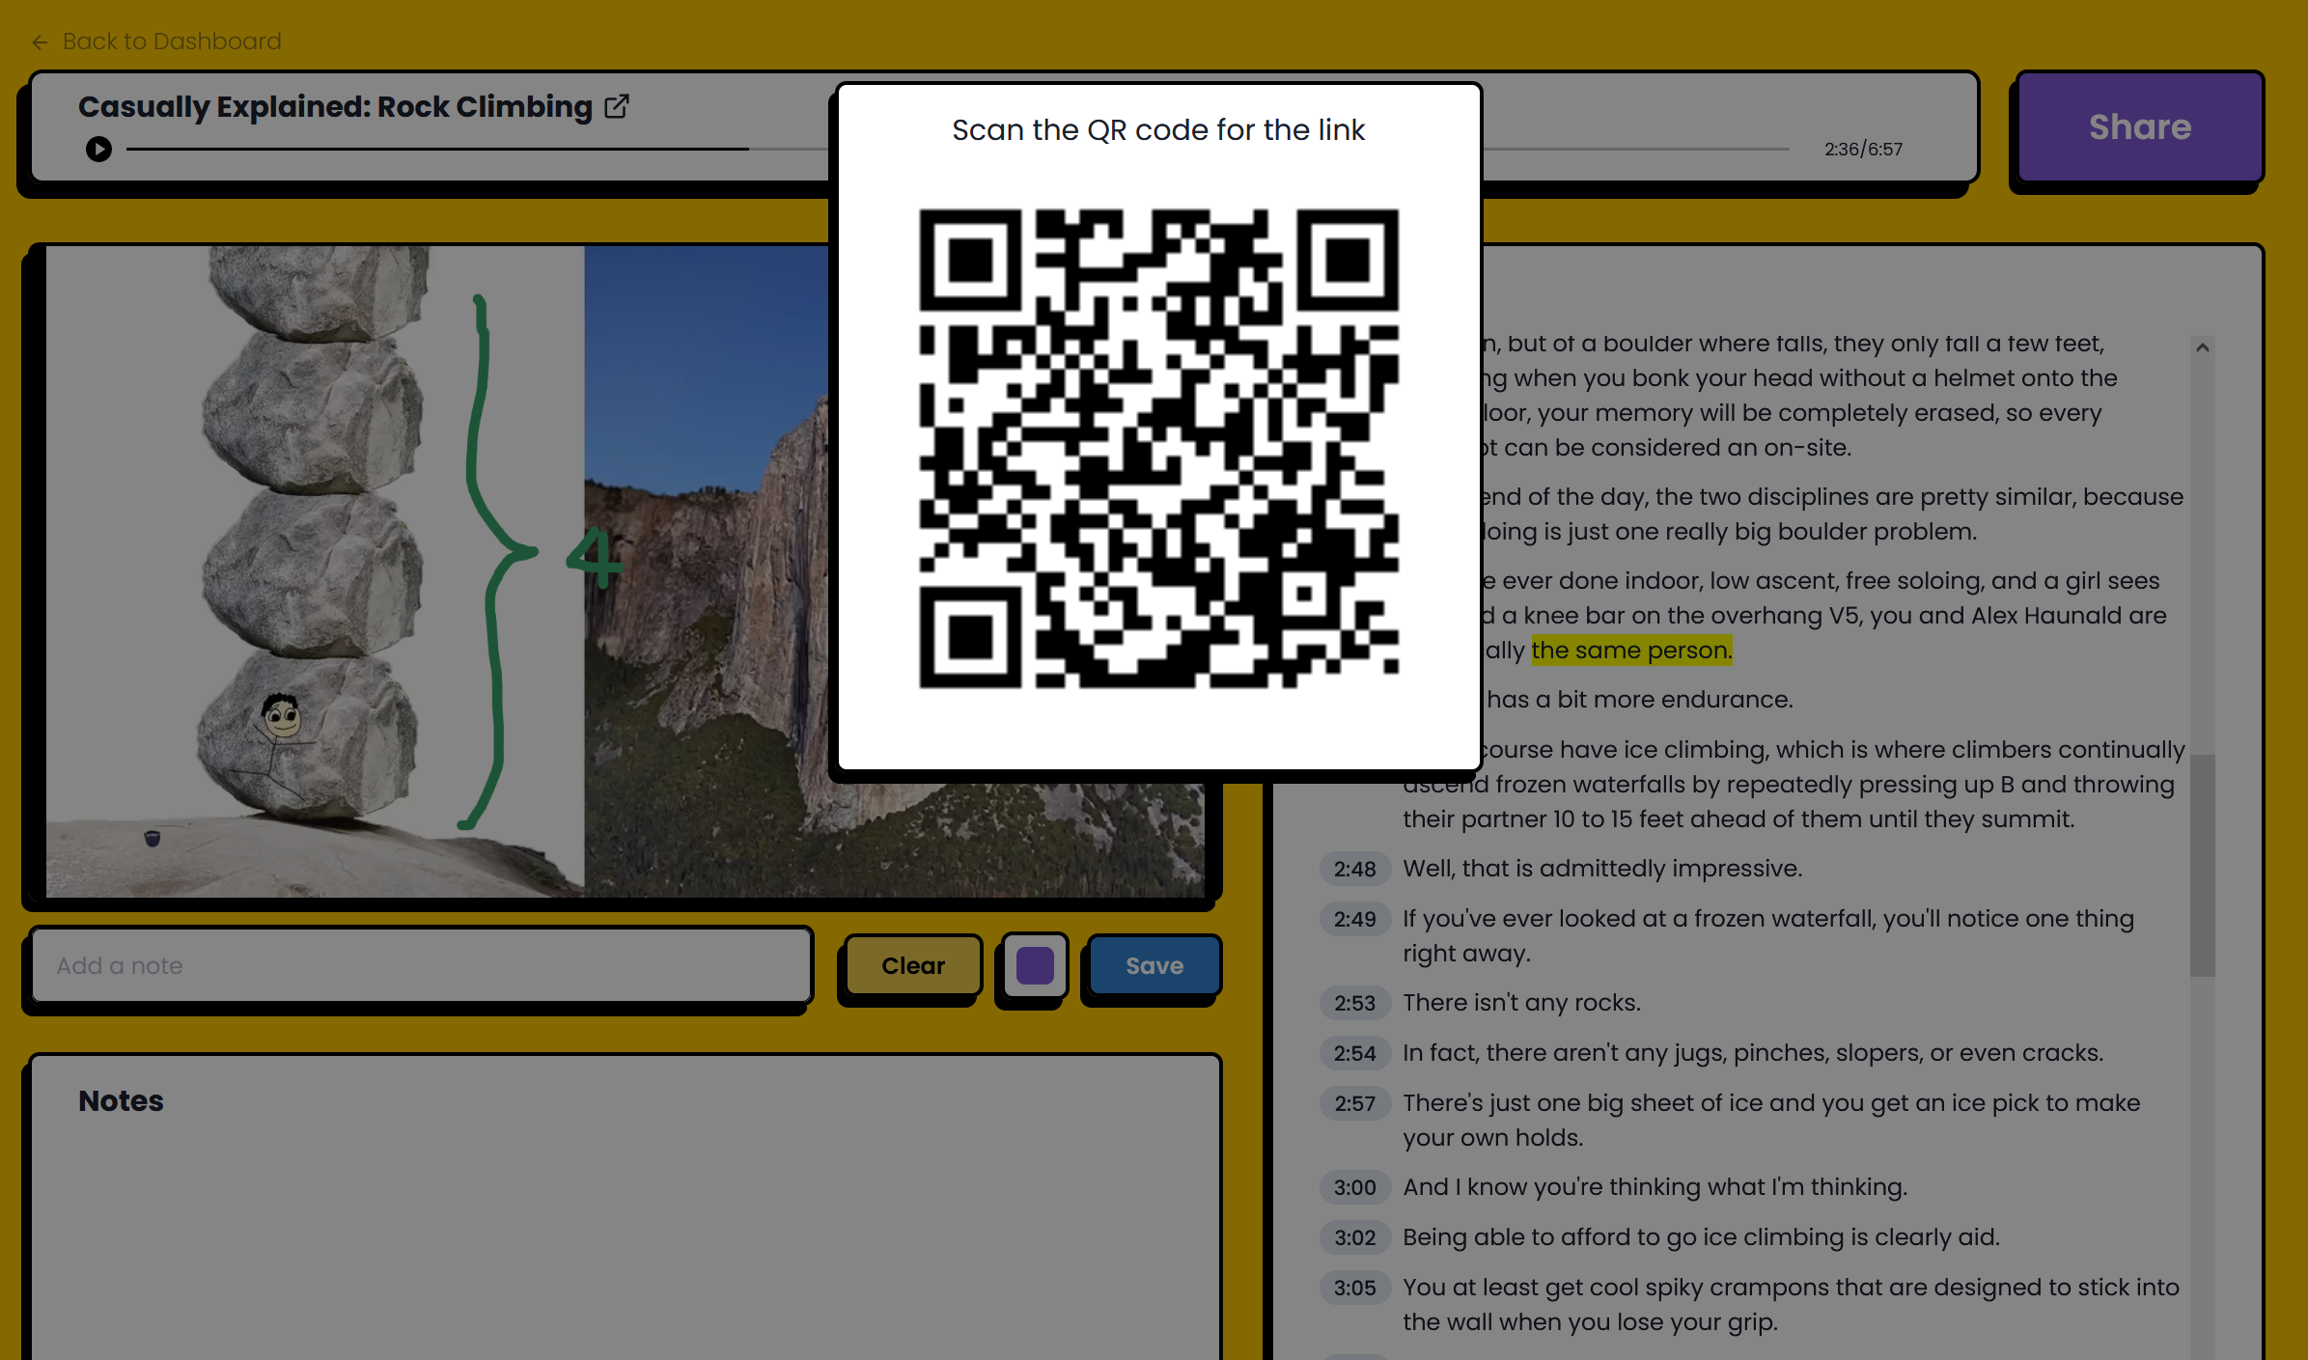Open the external link icon beside the title

pyautogui.click(x=617, y=106)
